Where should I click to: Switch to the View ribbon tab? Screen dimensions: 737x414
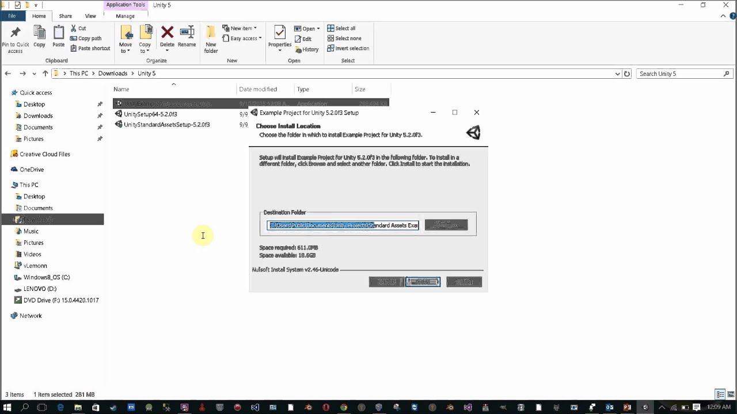(x=90, y=16)
